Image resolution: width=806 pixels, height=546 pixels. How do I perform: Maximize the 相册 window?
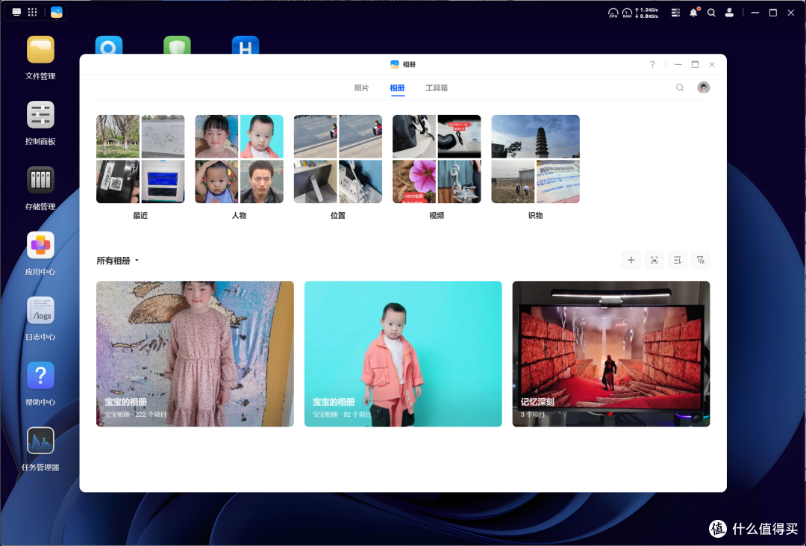[x=695, y=64]
